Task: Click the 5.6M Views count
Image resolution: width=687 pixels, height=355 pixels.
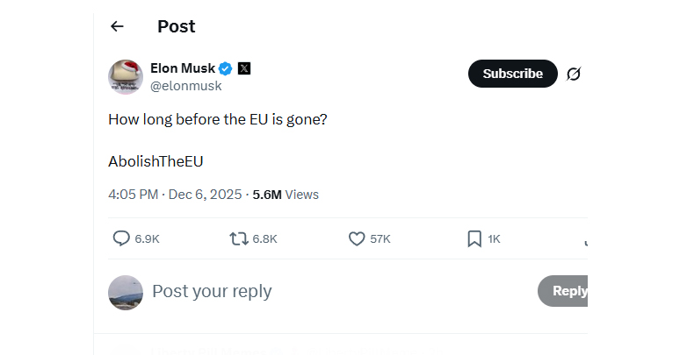Action: coord(286,195)
